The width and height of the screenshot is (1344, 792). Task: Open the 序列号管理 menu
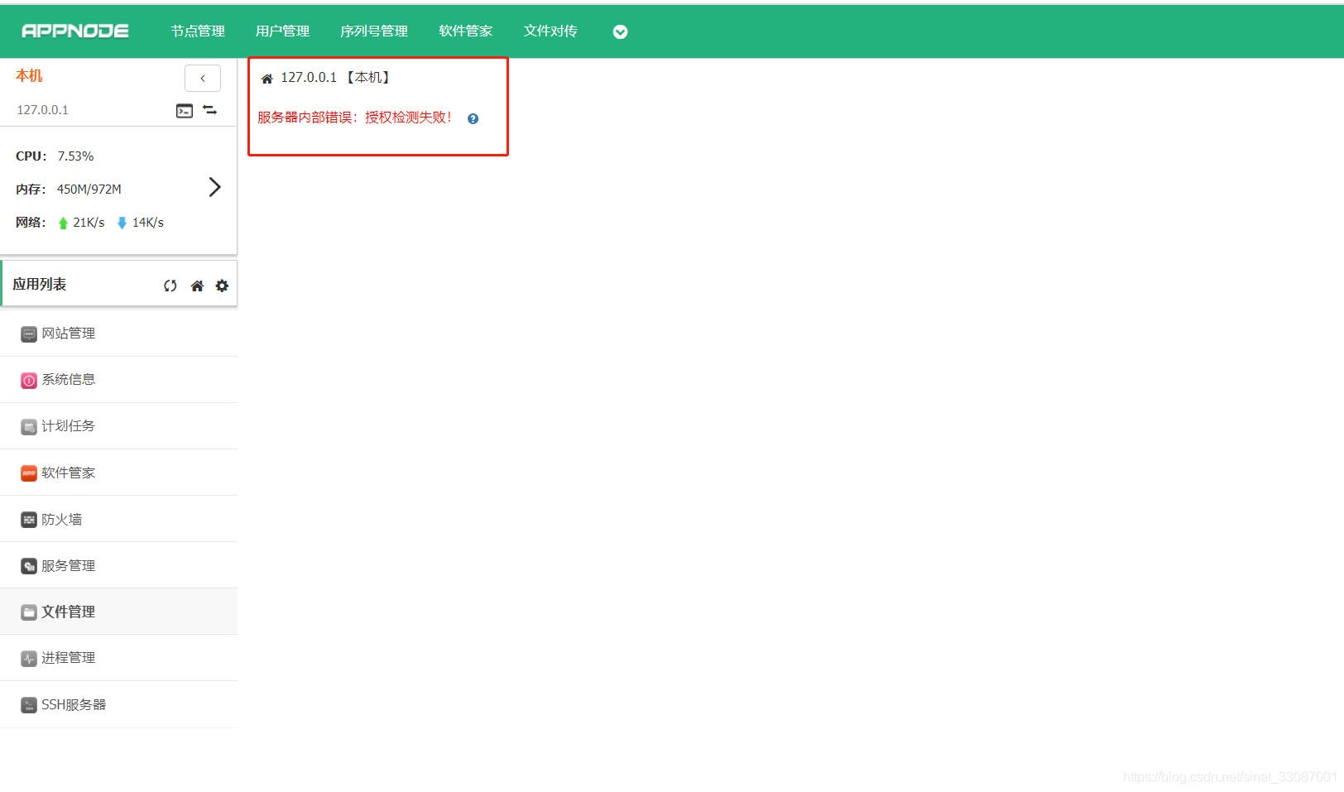click(x=374, y=31)
